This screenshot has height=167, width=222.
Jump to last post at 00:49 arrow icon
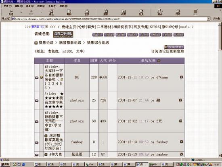point(181,154)
